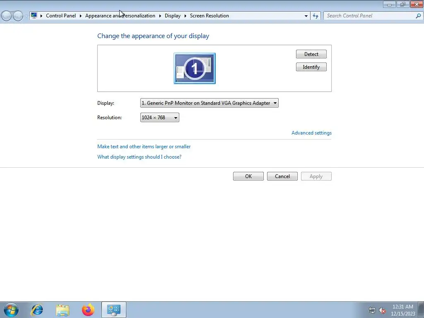Go to Control Panel breadcrumb
Viewport: 424px width, 318px height.
(x=61, y=16)
